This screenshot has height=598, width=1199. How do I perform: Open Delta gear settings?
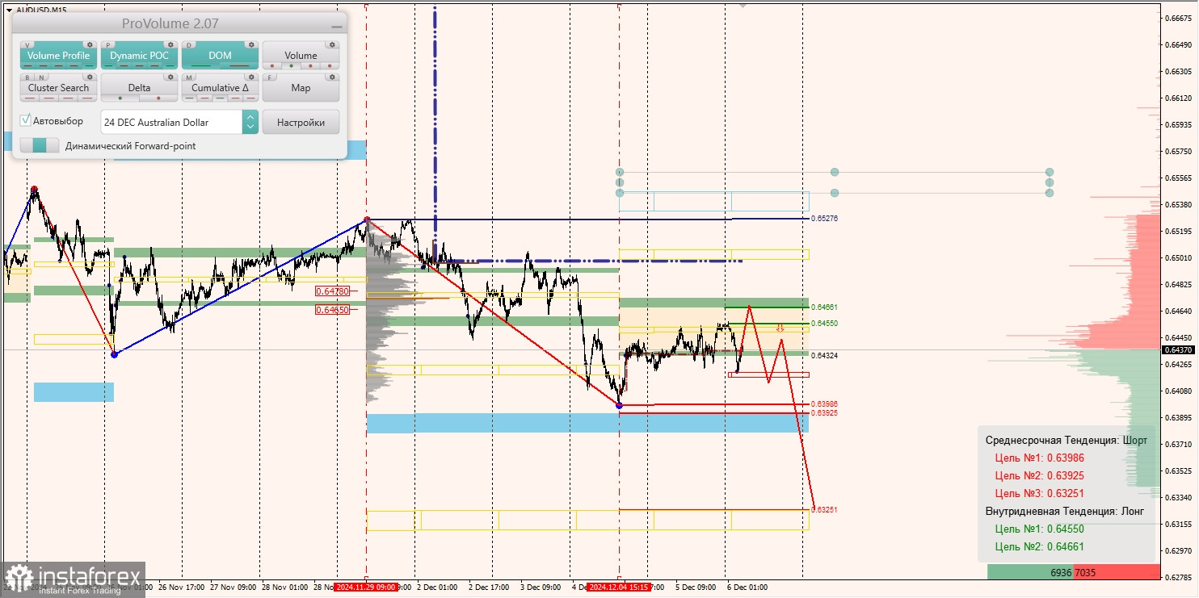[x=170, y=77]
